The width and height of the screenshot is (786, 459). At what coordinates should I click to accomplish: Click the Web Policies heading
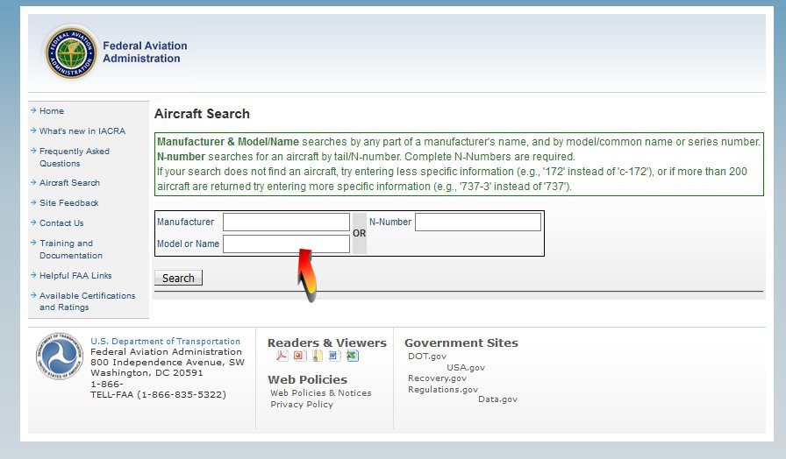pyautogui.click(x=307, y=380)
